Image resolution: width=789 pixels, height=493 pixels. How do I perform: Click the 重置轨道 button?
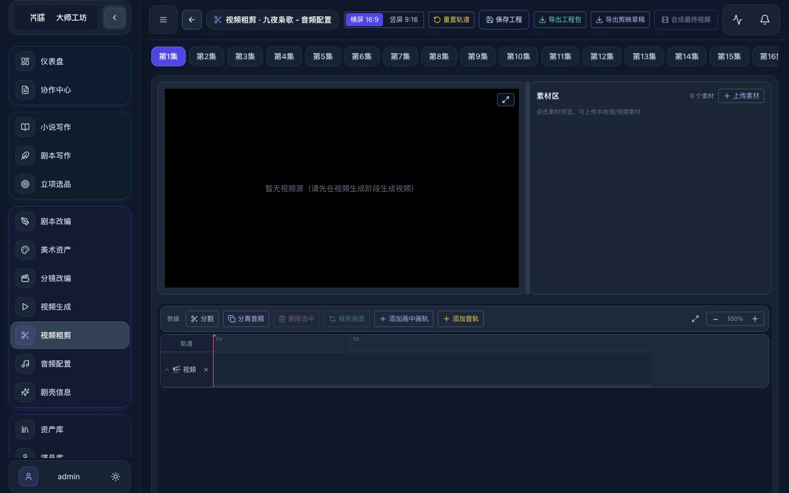pyautogui.click(x=451, y=20)
